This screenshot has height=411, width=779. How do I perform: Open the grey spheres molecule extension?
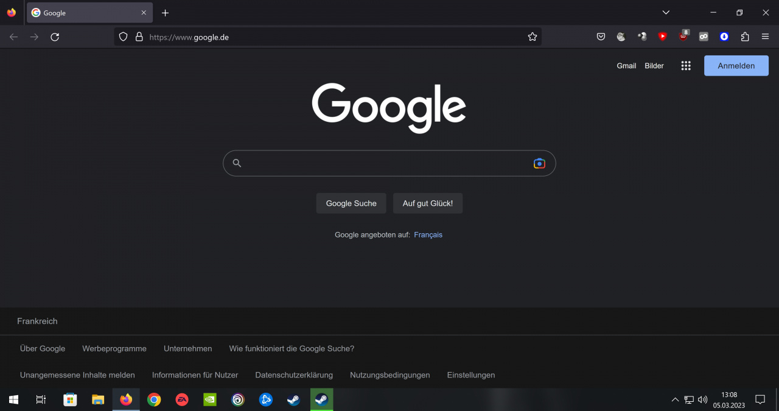tap(642, 37)
